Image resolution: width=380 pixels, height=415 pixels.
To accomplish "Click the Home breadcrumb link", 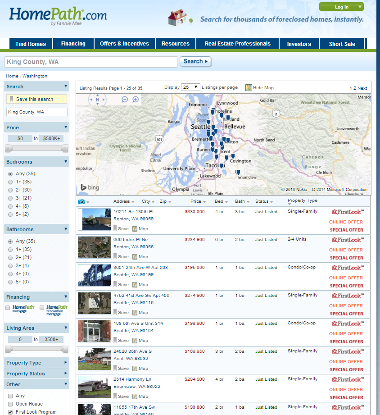I will point(12,76).
